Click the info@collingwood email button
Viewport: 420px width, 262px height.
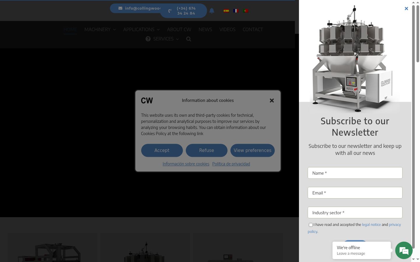136,8
